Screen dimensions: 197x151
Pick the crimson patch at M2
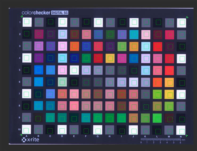(170, 35)
